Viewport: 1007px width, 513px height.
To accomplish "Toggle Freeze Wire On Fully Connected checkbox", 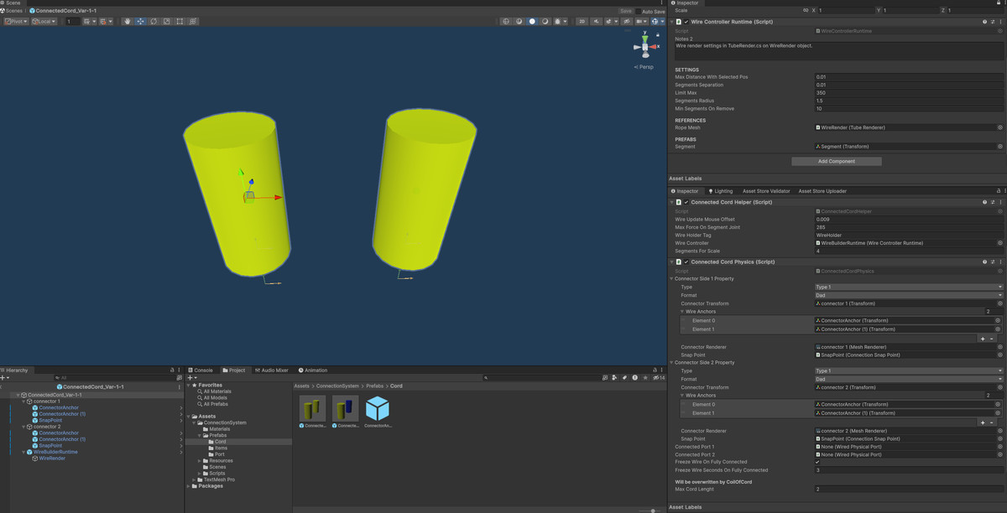I will pyautogui.click(x=818, y=462).
